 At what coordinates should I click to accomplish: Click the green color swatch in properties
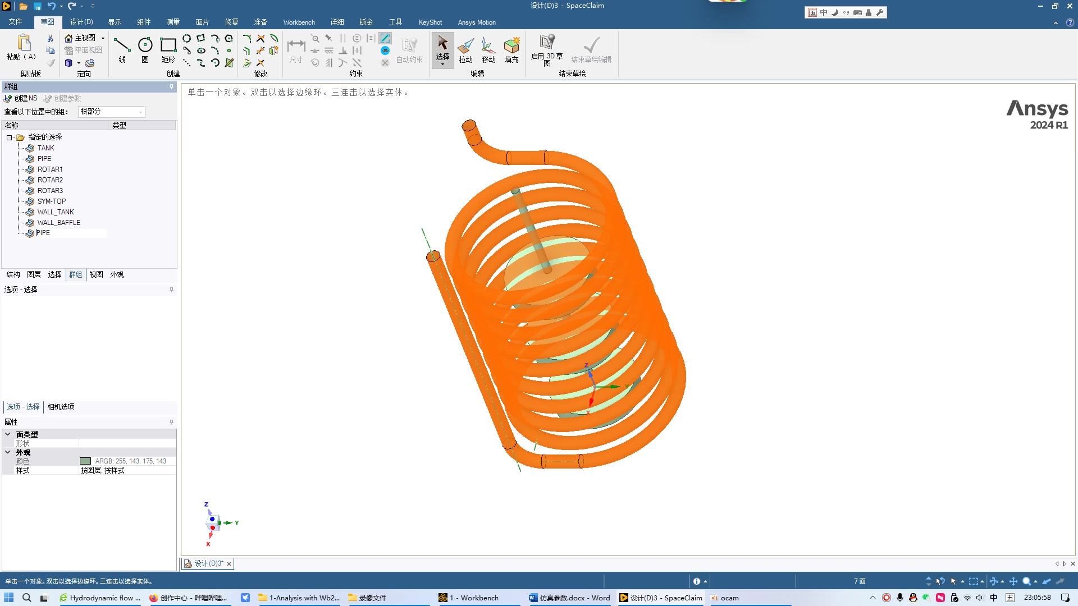85,461
